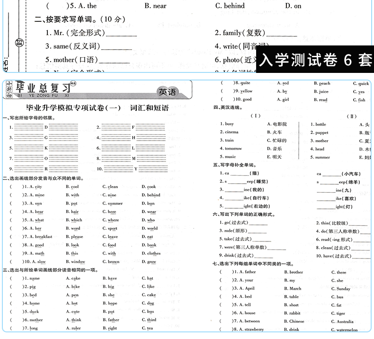Select option C. behind in top page
Viewport: 374px width, 339px height.
pos(230,6)
